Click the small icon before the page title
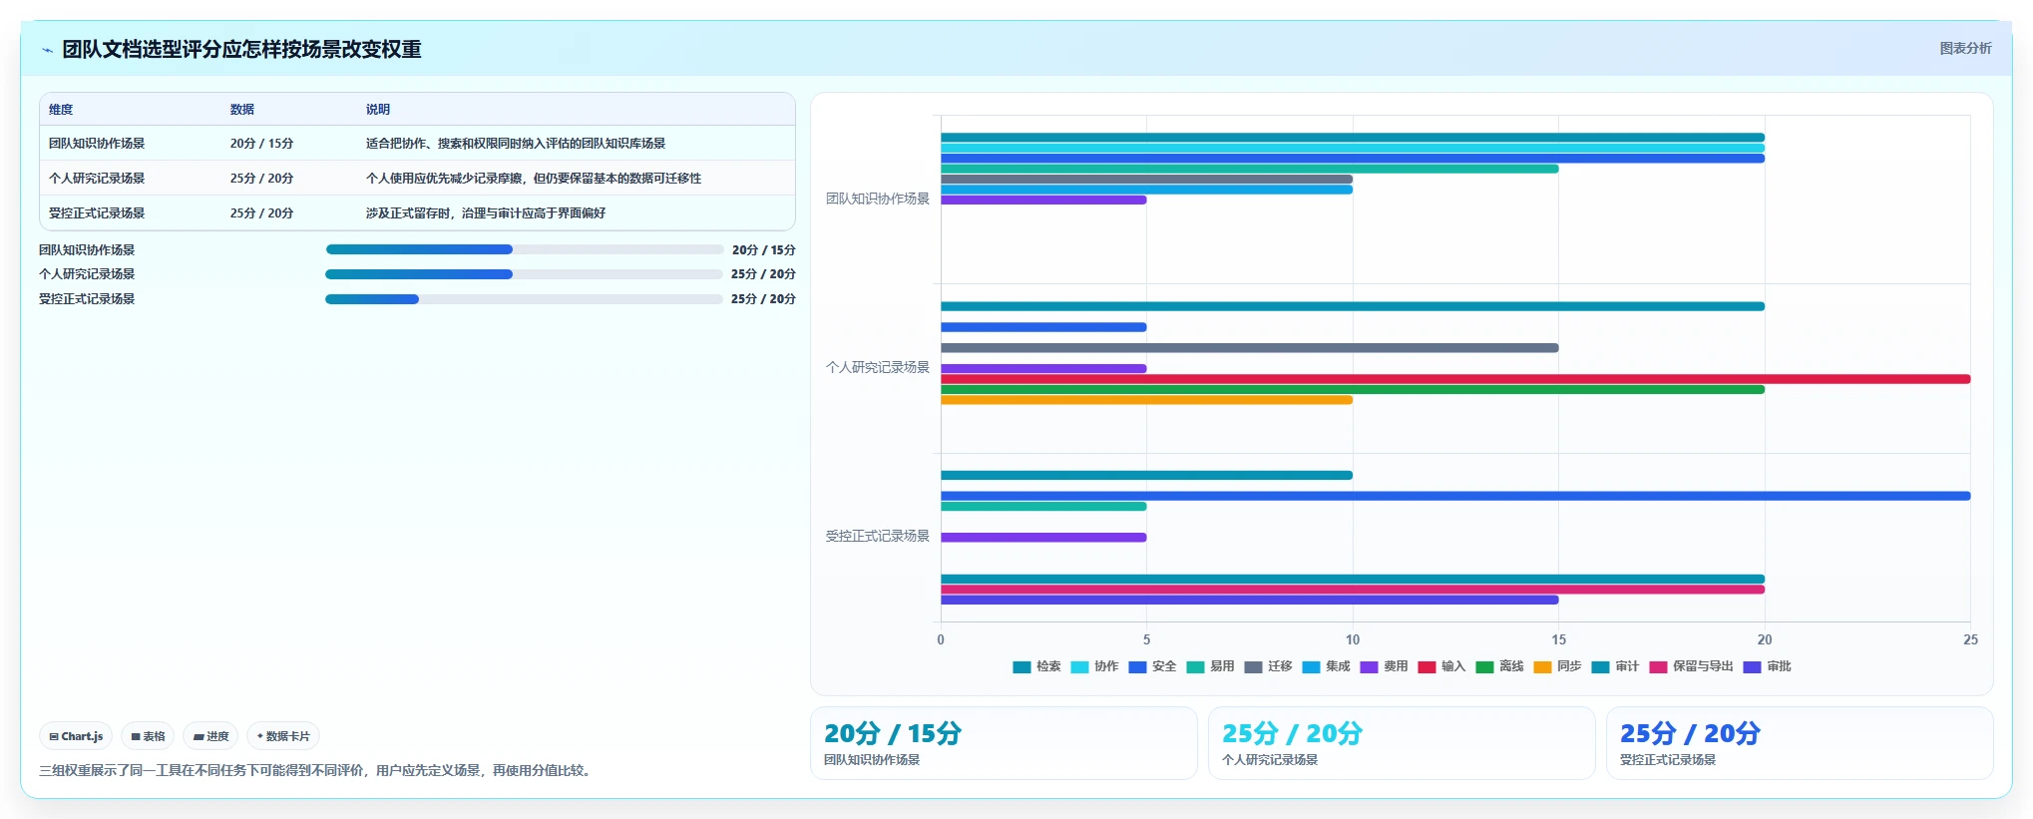Screen dimensions: 2033x819 (x=47, y=50)
